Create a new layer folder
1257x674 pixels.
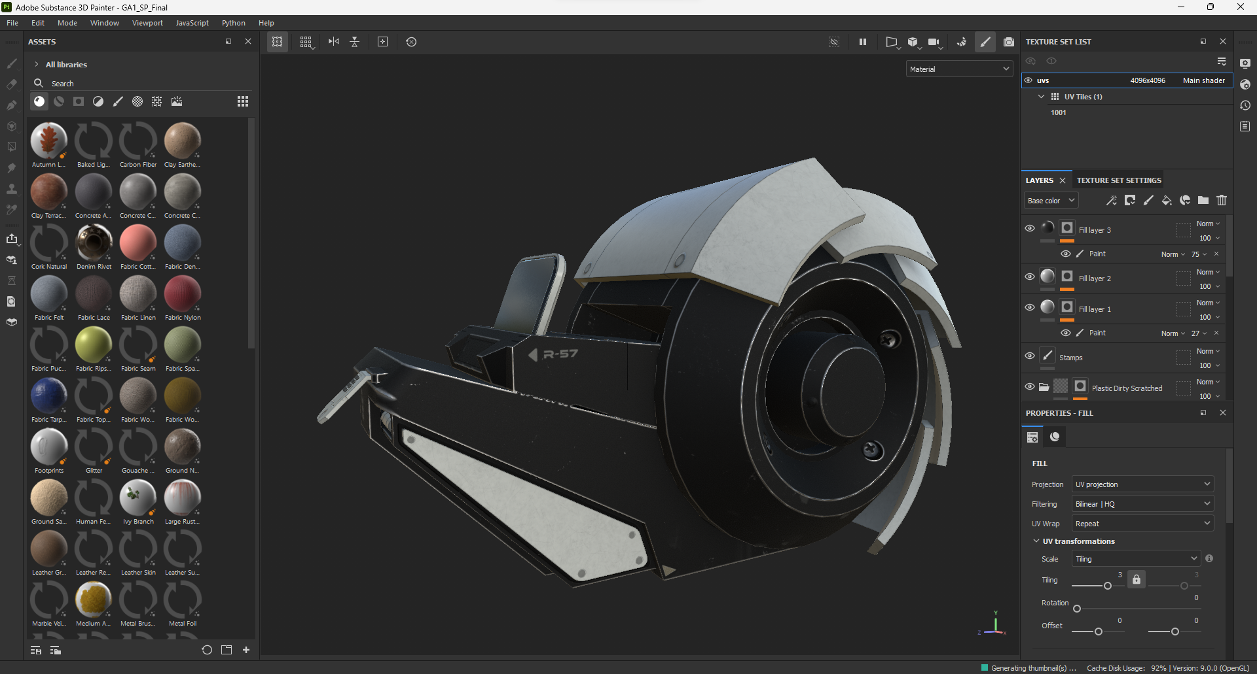coord(1203,201)
